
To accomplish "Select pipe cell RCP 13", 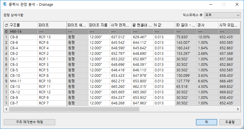I will pyautogui.click(x=52, y=37).
